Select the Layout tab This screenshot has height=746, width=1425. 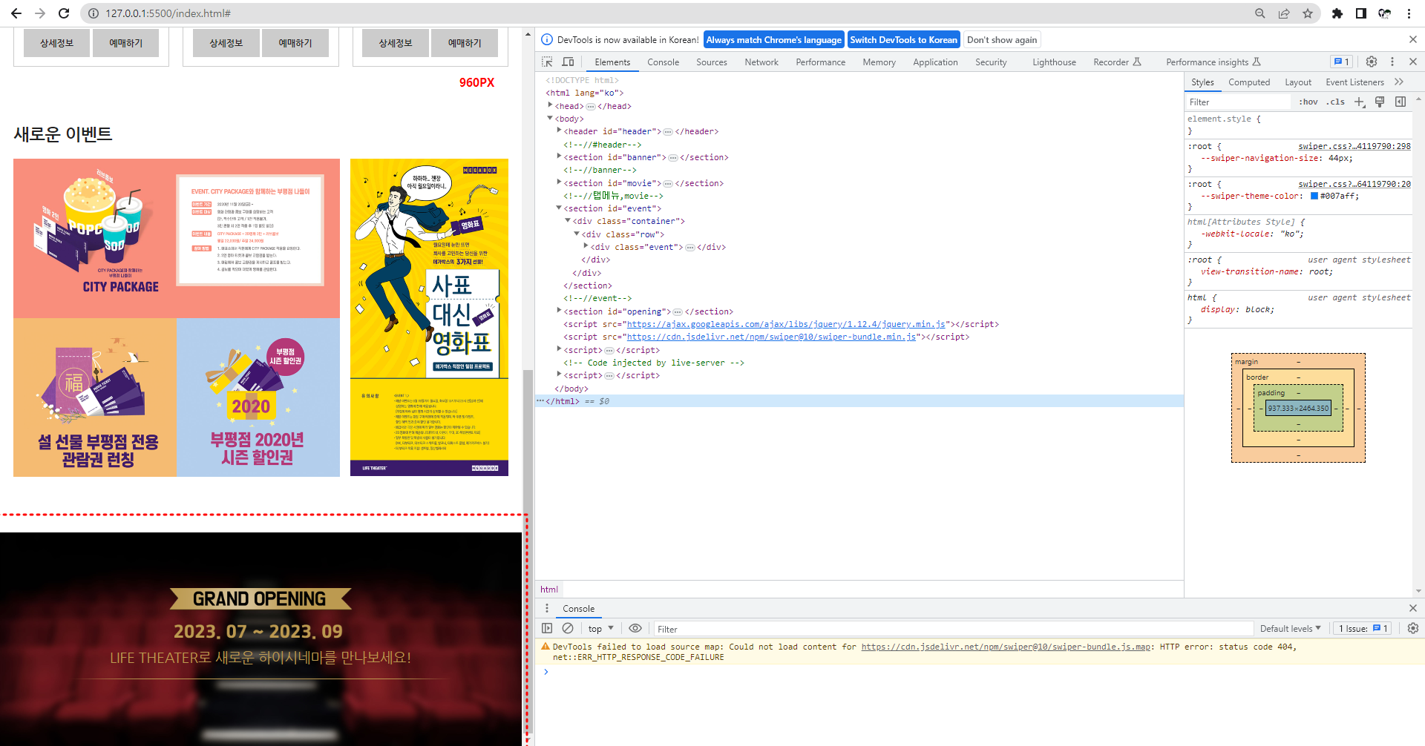point(1298,82)
